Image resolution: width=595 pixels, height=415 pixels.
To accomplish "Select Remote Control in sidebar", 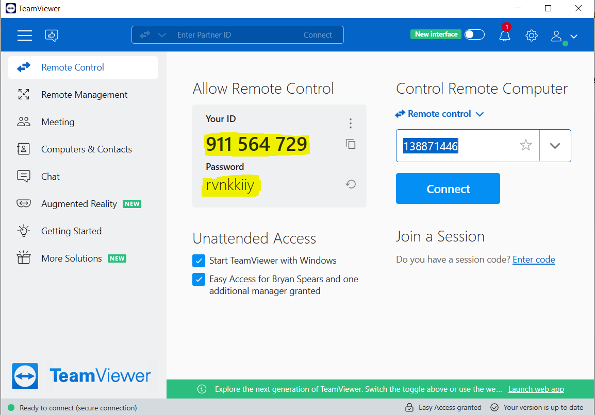I will pyautogui.click(x=82, y=67).
